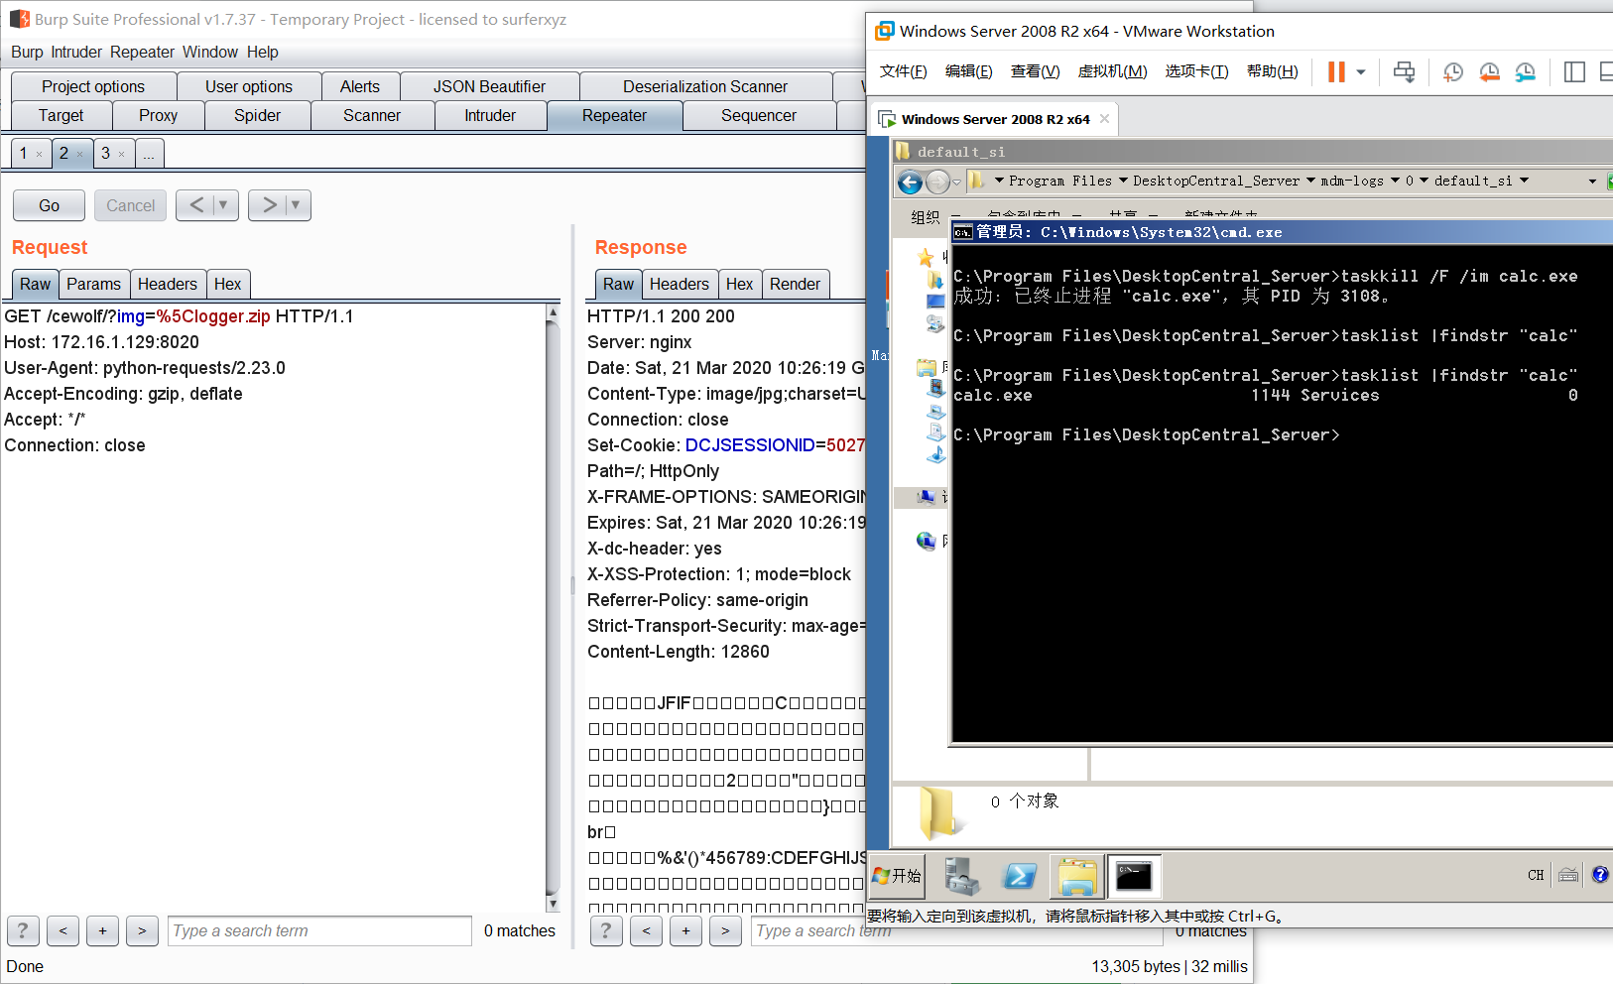Open the address bar history dropdown at far right
The height and width of the screenshot is (984, 1613).
click(x=1593, y=182)
